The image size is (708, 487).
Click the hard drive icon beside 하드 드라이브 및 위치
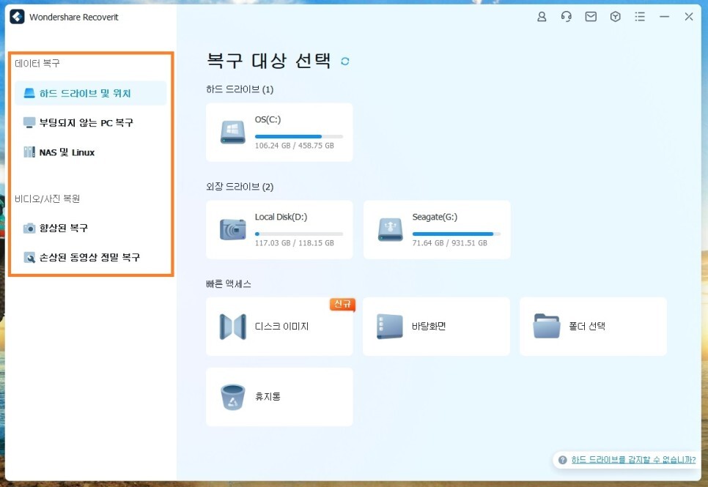click(x=29, y=93)
